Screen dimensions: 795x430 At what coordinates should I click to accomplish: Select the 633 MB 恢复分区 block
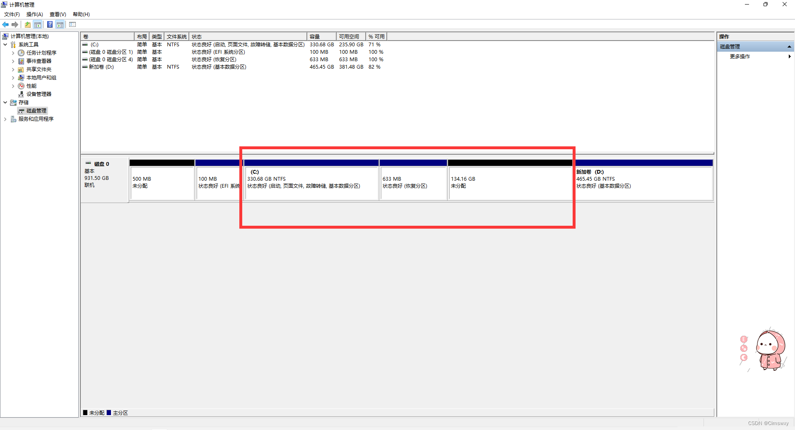pos(413,180)
